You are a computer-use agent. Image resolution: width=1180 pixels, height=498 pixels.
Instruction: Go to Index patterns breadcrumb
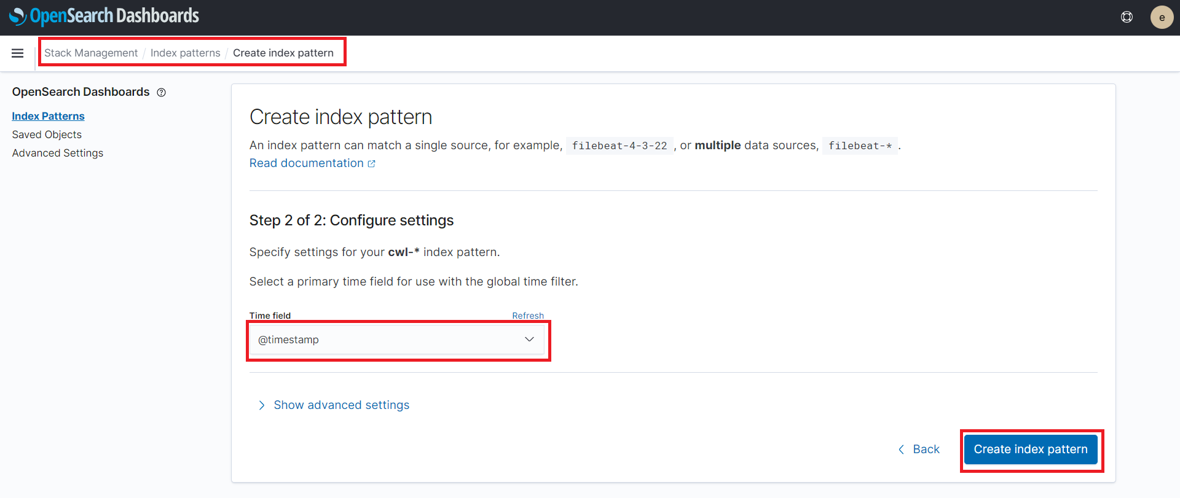pyautogui.click(x=185, y=53)
